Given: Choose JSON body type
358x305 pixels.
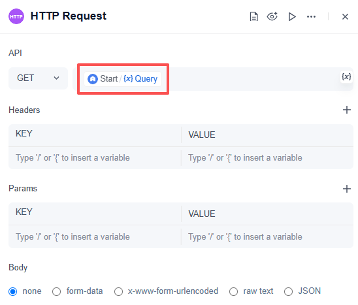Looking at the screenshot, I should [288, 291].
